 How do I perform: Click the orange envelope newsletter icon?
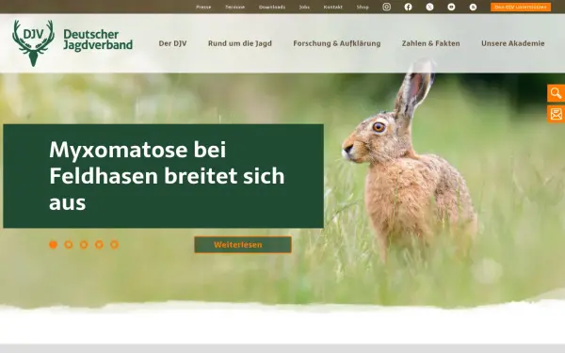click(x=556, y=114)
